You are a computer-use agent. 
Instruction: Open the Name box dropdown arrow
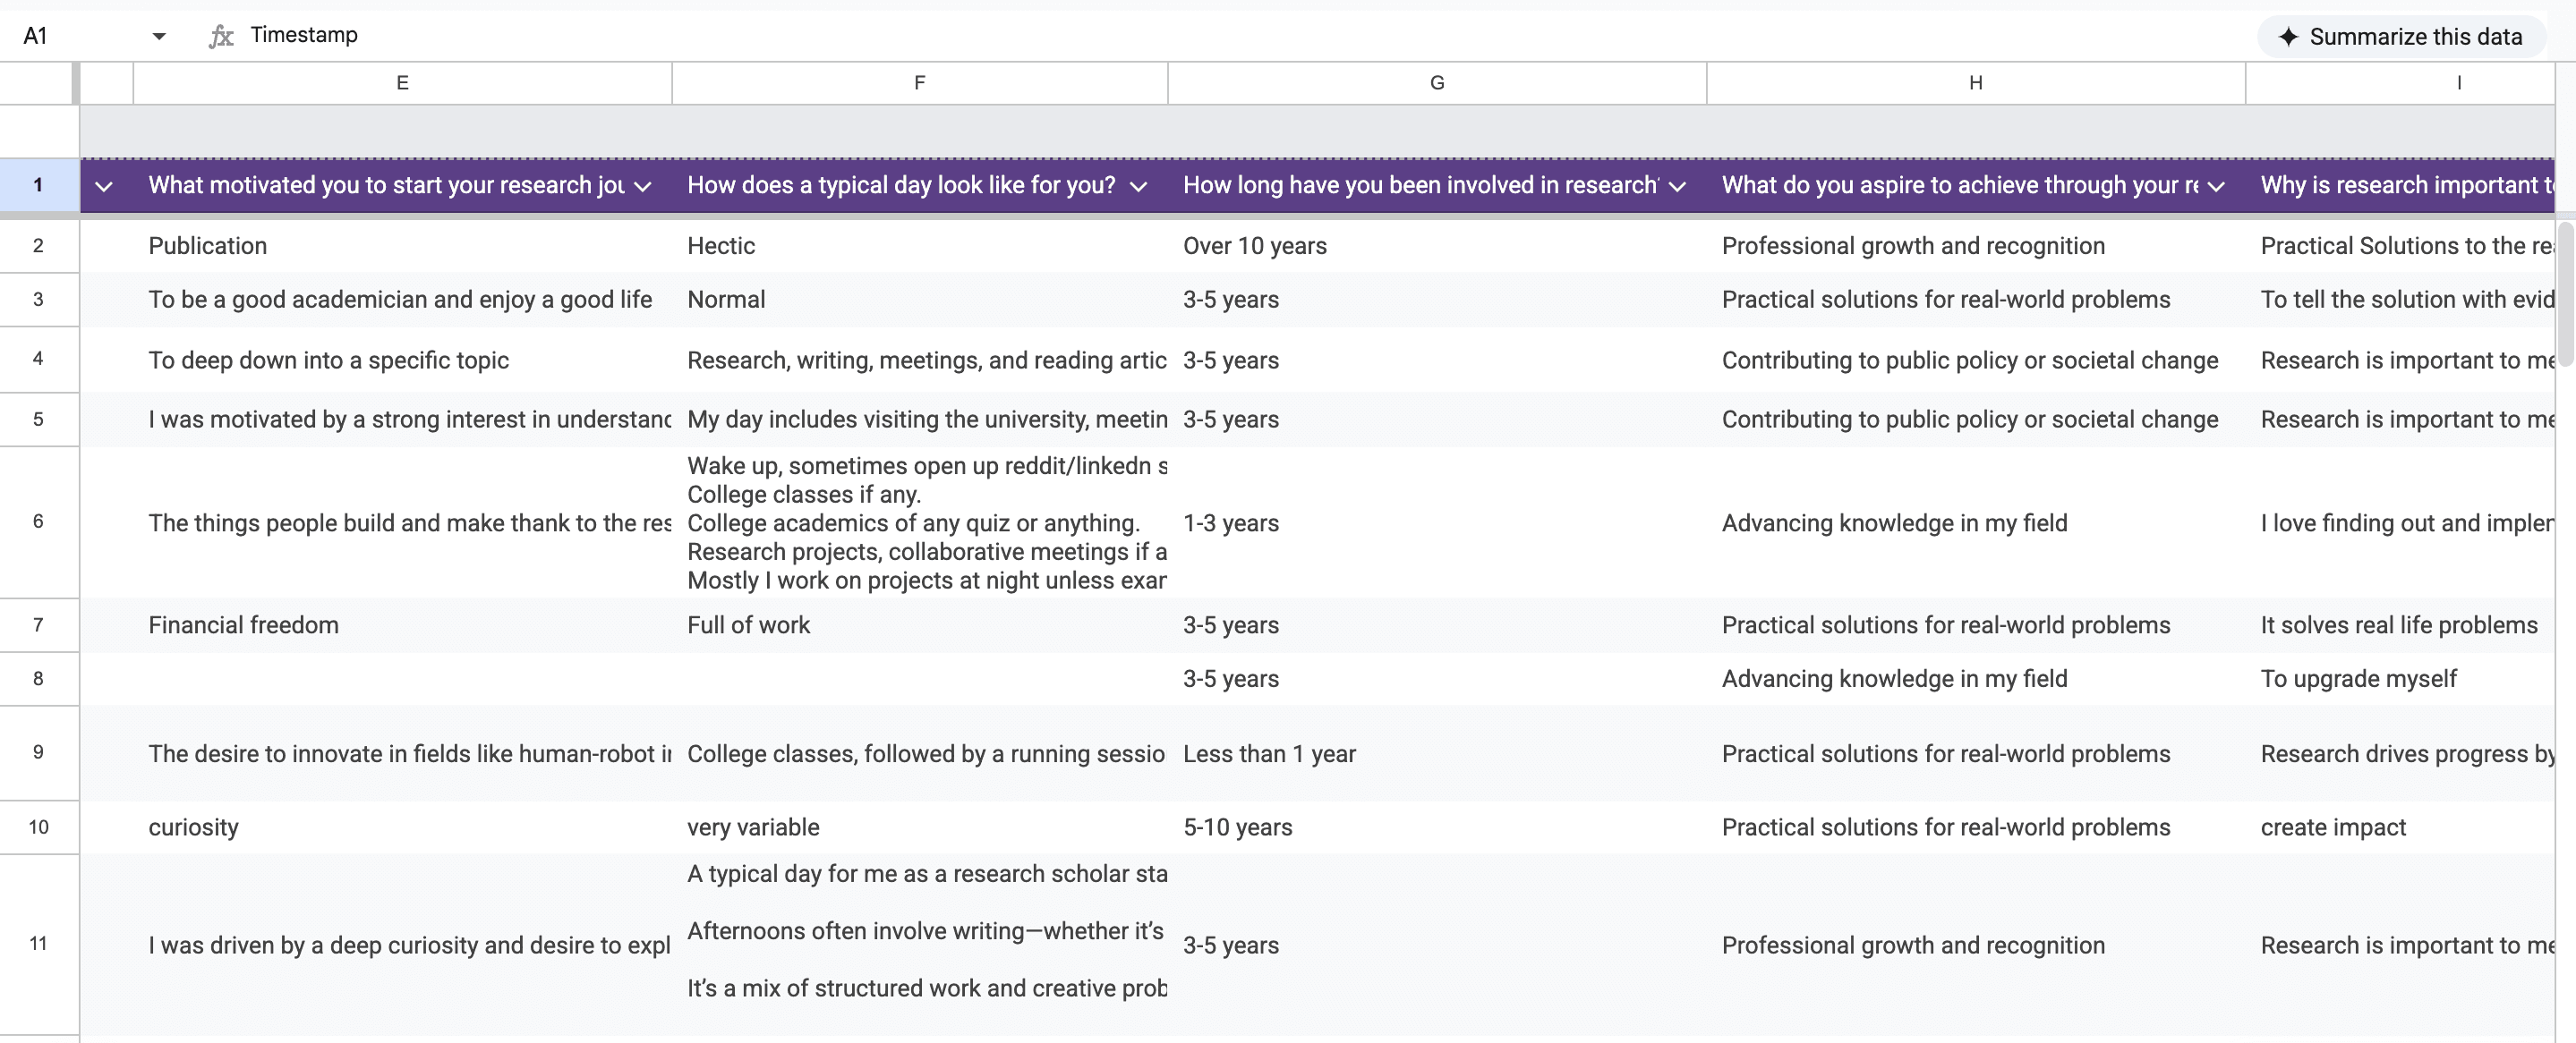(158, 37)
